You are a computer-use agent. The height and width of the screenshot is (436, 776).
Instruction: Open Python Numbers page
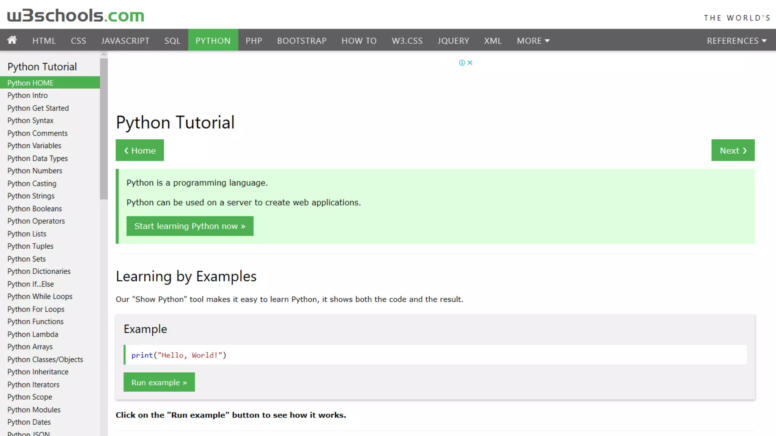[x=50, y=171]
